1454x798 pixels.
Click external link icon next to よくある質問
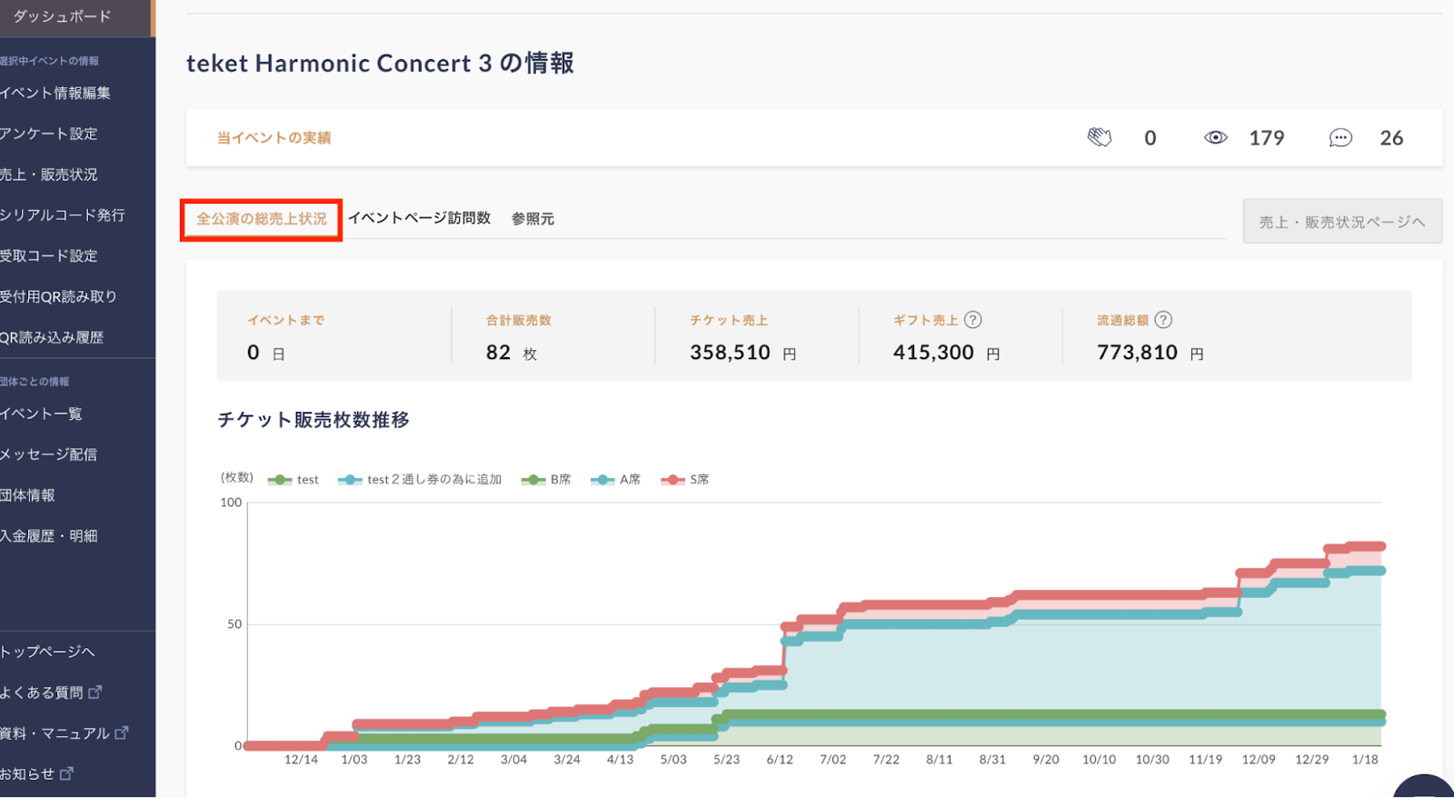(x=95, y=692)
